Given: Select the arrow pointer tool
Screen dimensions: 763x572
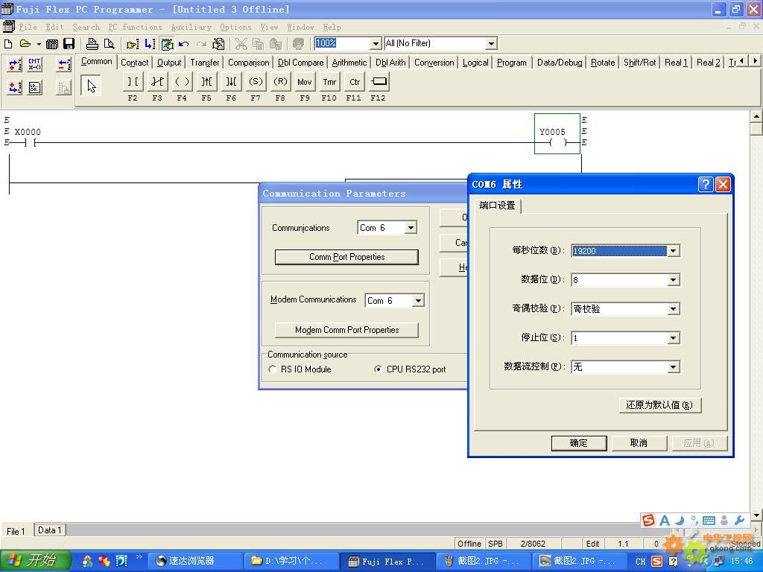Looking at the screenshot, I should [91, 86].
